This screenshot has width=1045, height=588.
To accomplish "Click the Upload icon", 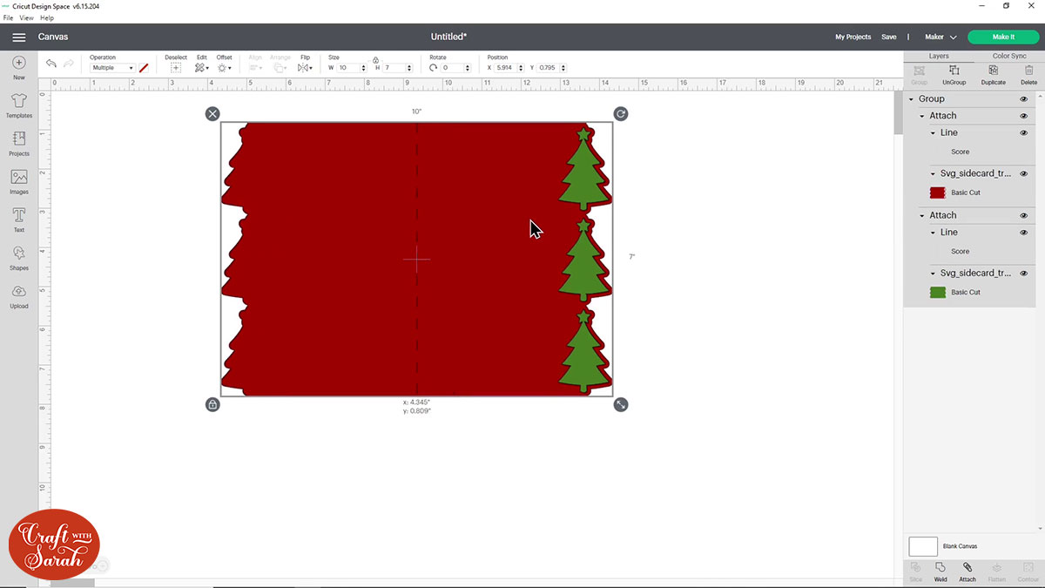I will tap(18, 293).
